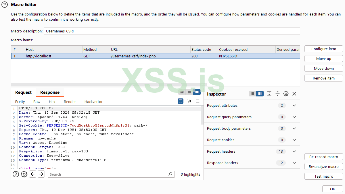Click the Server: Apache header line
Screen dimensions: 345x194
tap(53, 117)
